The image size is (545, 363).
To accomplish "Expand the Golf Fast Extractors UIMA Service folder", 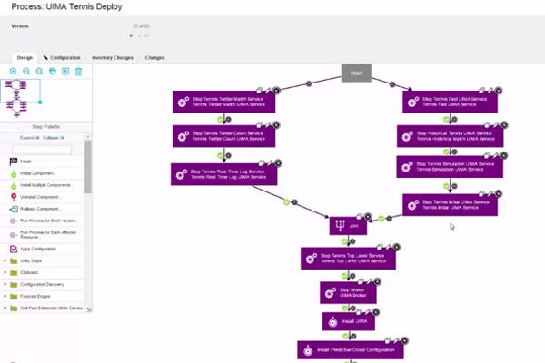I will (x=5, y=308).
